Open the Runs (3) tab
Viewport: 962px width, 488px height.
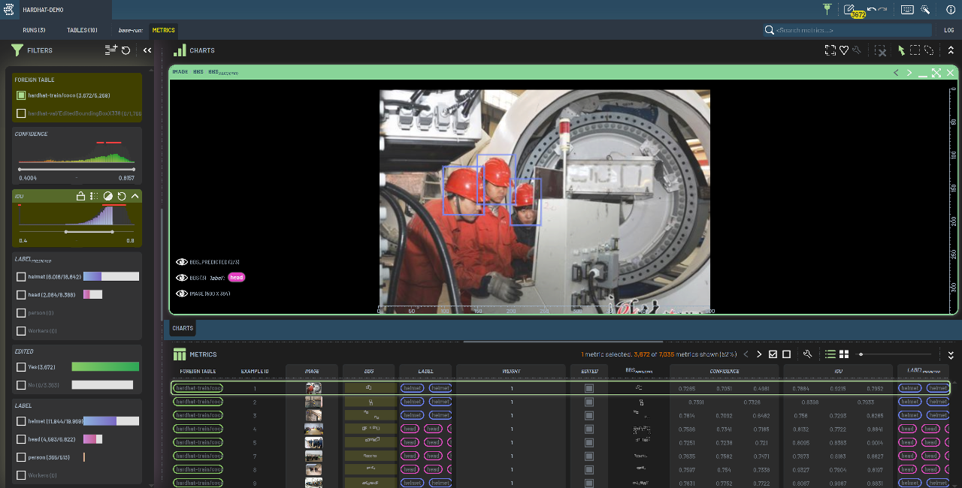pos(34,30)
